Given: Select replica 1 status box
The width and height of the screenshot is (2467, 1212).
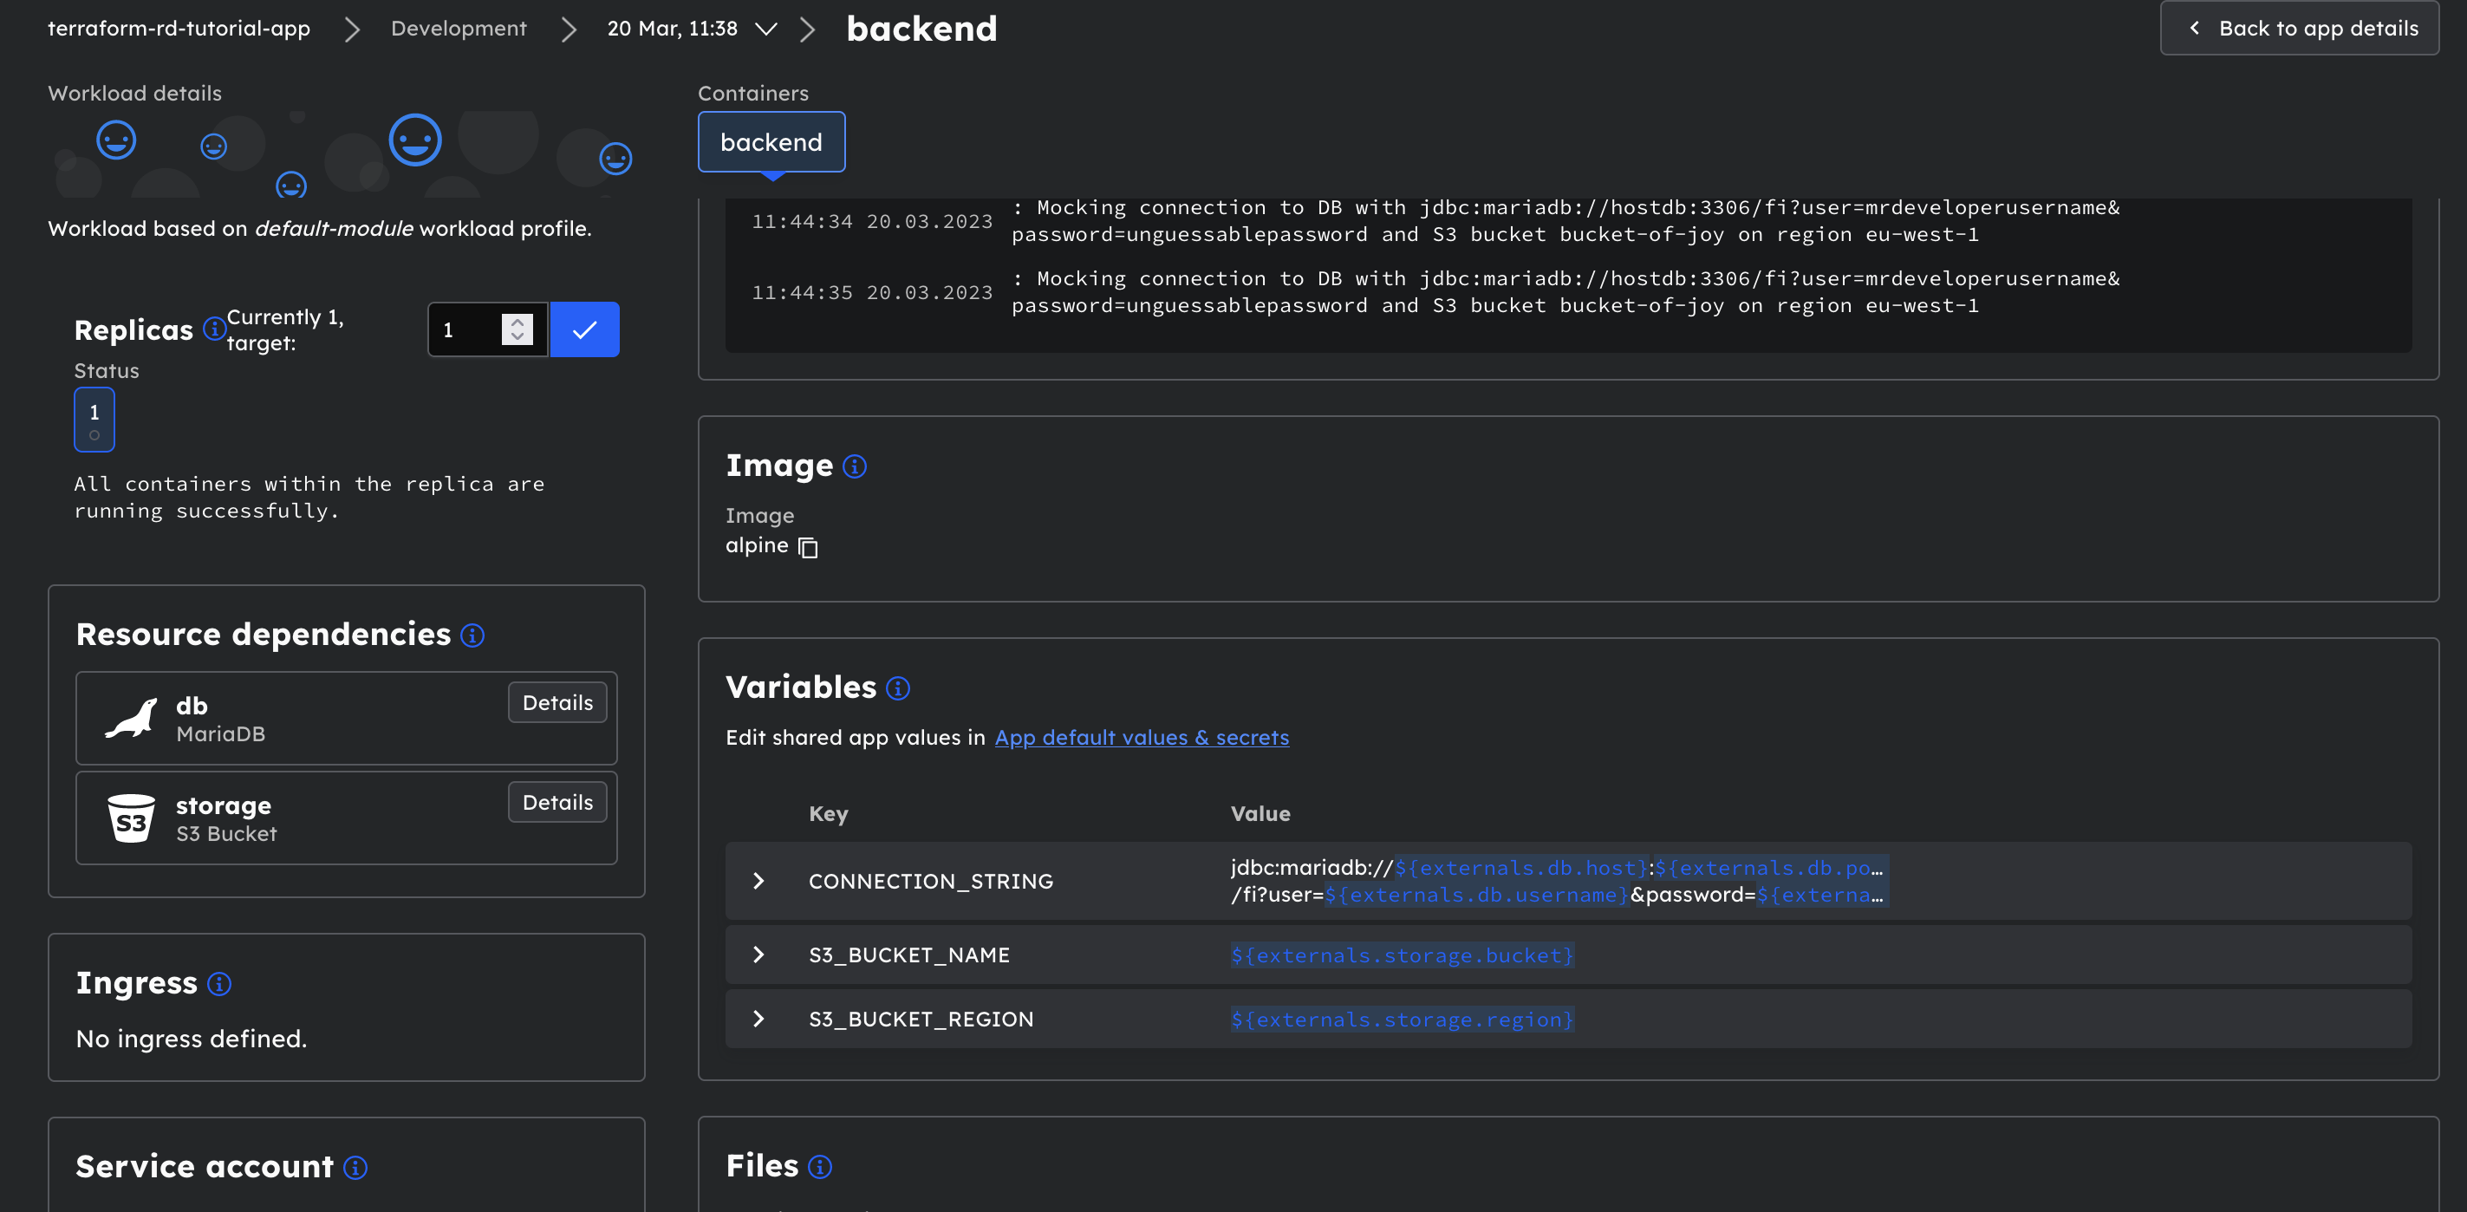Looking at the screenshot, I should pos(94,420).
